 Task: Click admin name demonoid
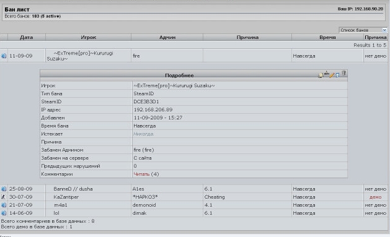(x=144, y=205)
